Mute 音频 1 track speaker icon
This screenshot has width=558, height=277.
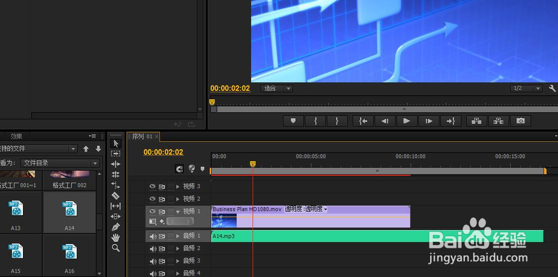(x=153, y=236)
